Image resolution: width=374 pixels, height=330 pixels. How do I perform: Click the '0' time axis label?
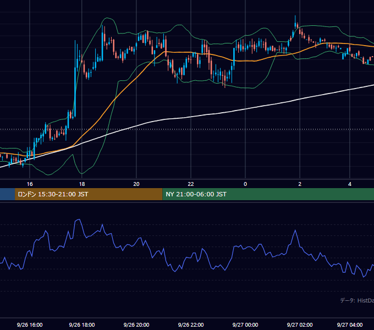[245, 184]
